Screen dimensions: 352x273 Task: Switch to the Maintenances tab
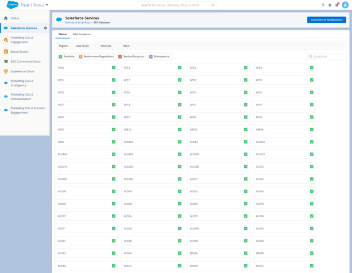click(x=82, y=34)
